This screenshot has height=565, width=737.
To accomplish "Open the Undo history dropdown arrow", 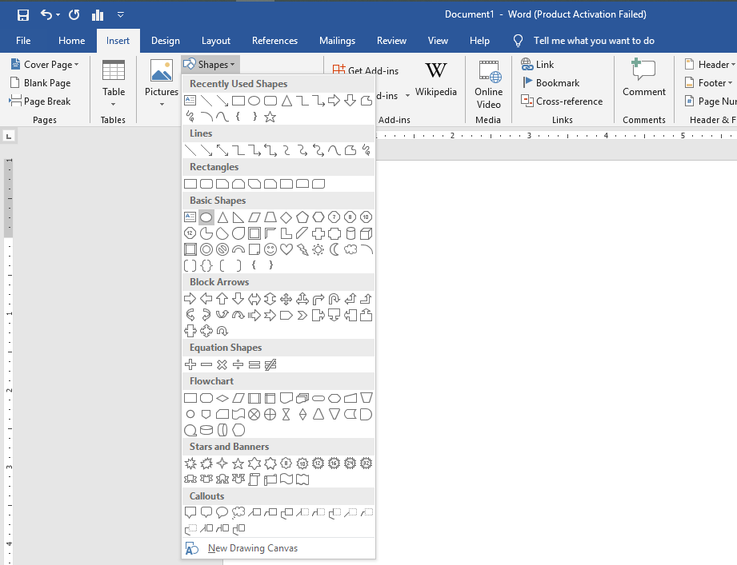I will pyautogui.click(x=58, y=15).
